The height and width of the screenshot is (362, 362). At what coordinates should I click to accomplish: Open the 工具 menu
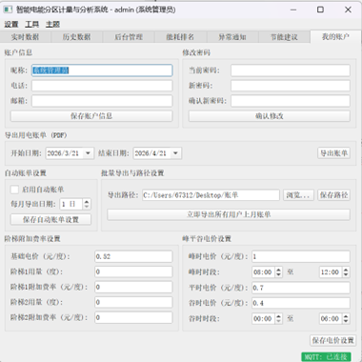pos(31,24)
